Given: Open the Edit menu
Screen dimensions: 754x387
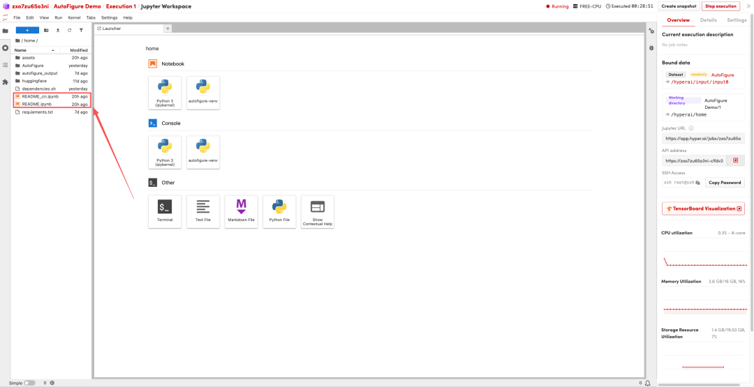Looking at the screenshot, I should 30,17.
